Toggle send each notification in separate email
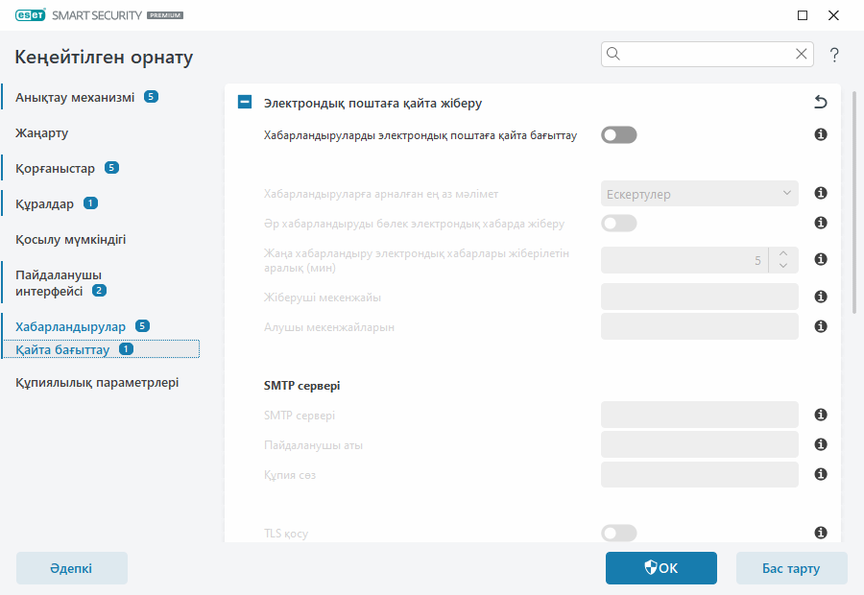This screenshot has width=864, height=595. [618, 224]
